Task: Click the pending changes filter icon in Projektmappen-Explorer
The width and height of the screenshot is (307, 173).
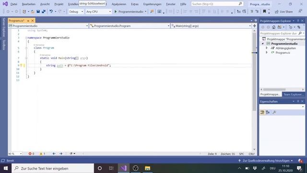Action: [291, 27]
